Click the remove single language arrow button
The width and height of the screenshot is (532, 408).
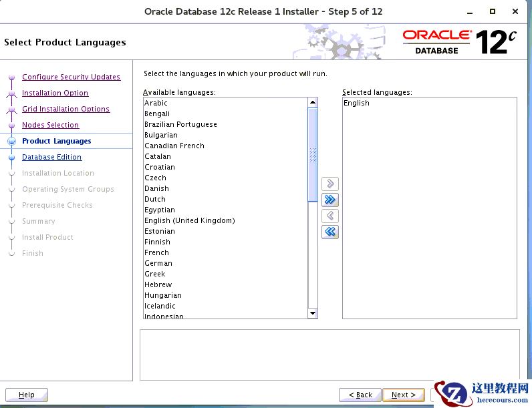[329, 216]
